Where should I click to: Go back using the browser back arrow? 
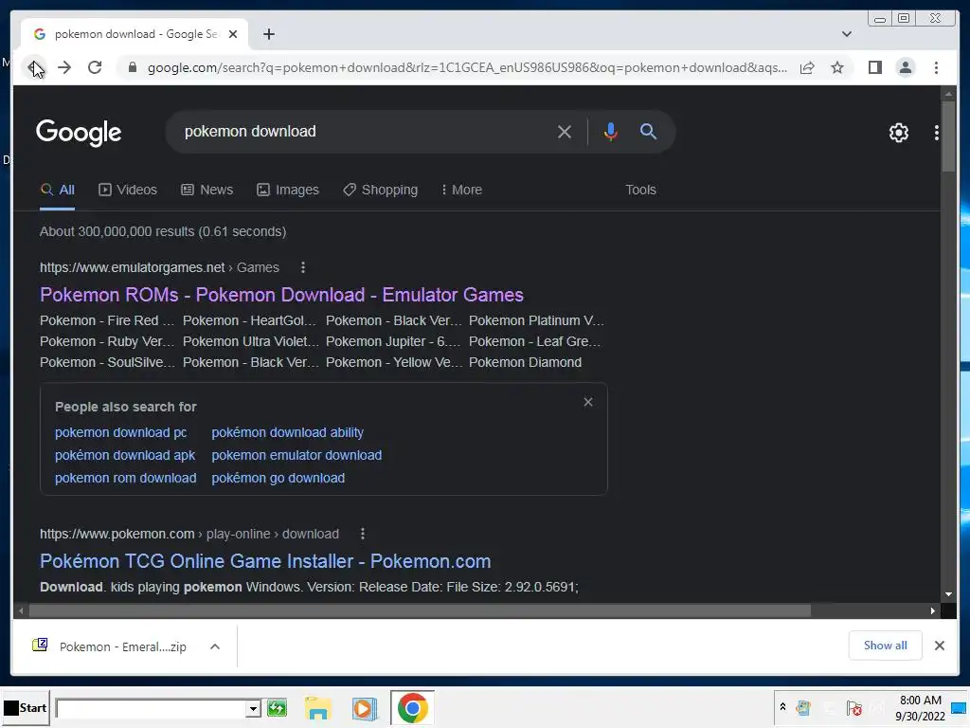(34, 67)
